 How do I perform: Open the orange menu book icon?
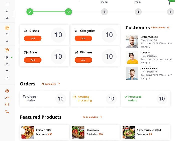tap(7, 28)
